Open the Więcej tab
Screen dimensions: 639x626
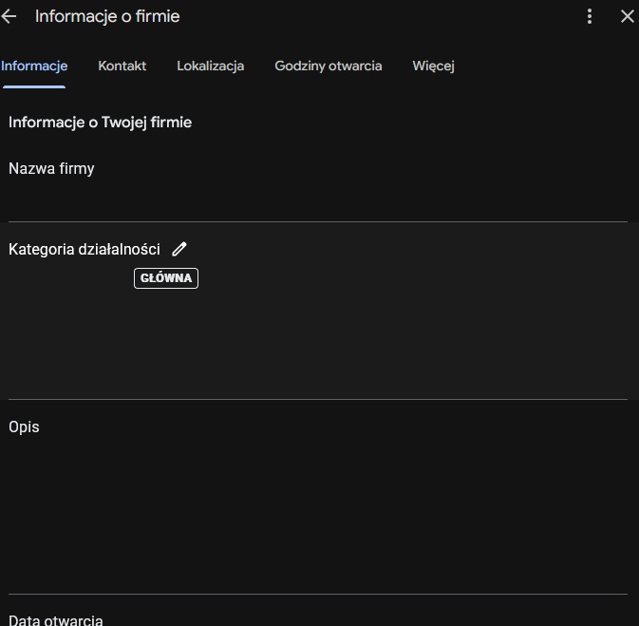[x=433, y=66]
